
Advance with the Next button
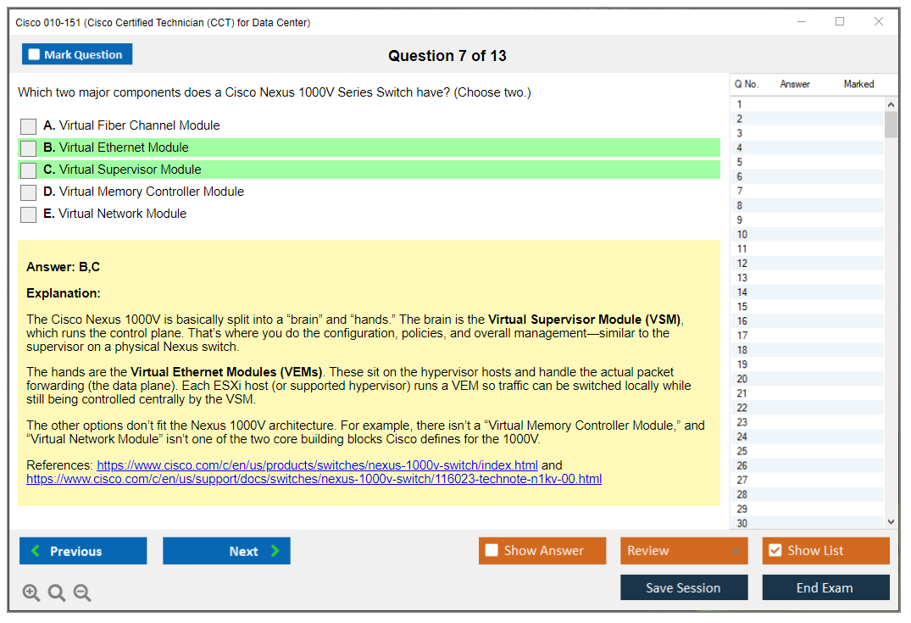pyautogui.click(x=226, y=551)
